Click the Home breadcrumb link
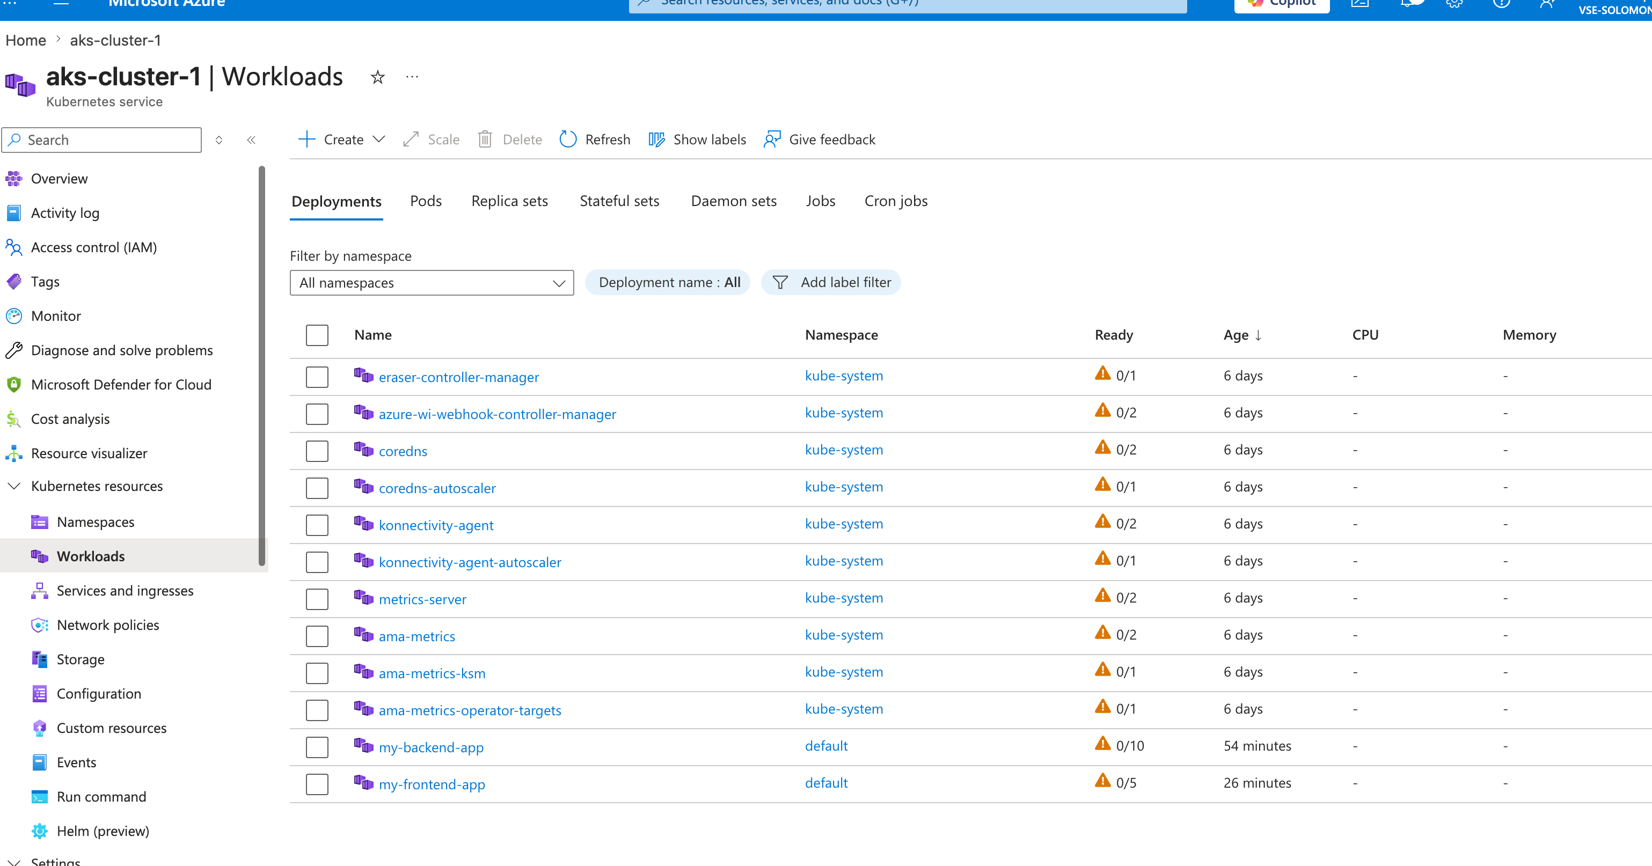1652x866 pixels. click(x=26, y=40)
